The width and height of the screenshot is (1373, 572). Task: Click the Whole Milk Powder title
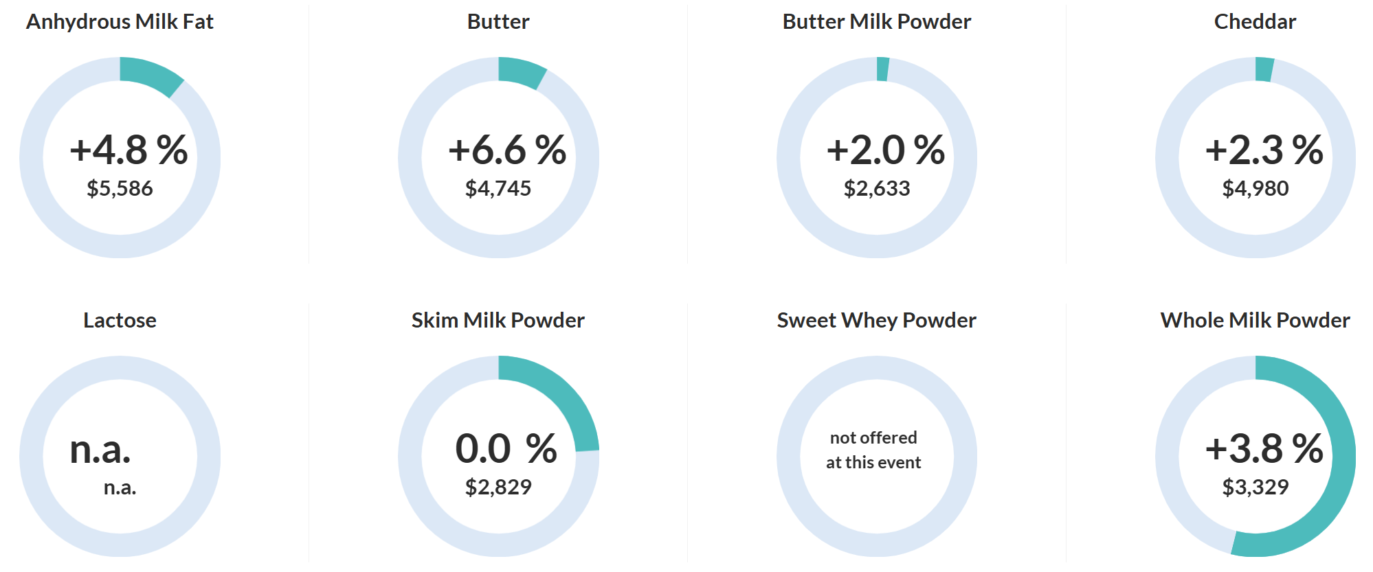click(1255, 321)
